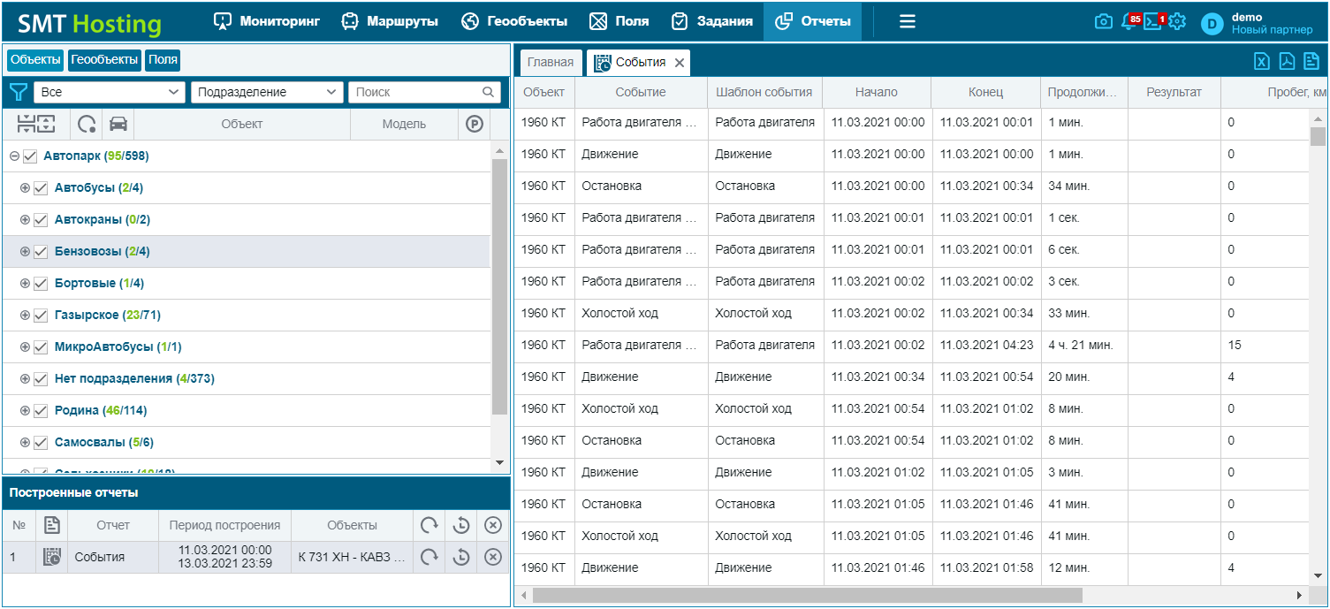Click the Геообъекты button in left panel
This screenshot has width=1330, height=609.
click(x=105, y=60)
